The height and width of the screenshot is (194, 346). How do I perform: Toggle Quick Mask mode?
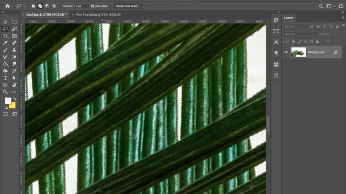(x=5, y=114)
